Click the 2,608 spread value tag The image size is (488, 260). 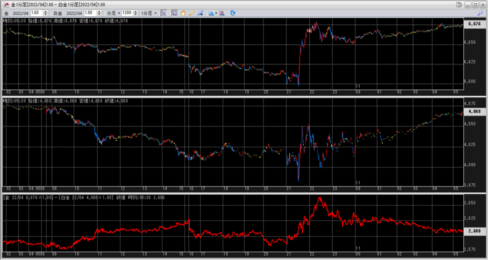[474, 231]
